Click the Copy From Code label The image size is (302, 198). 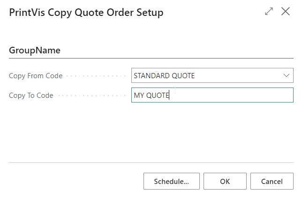[36, 76]
